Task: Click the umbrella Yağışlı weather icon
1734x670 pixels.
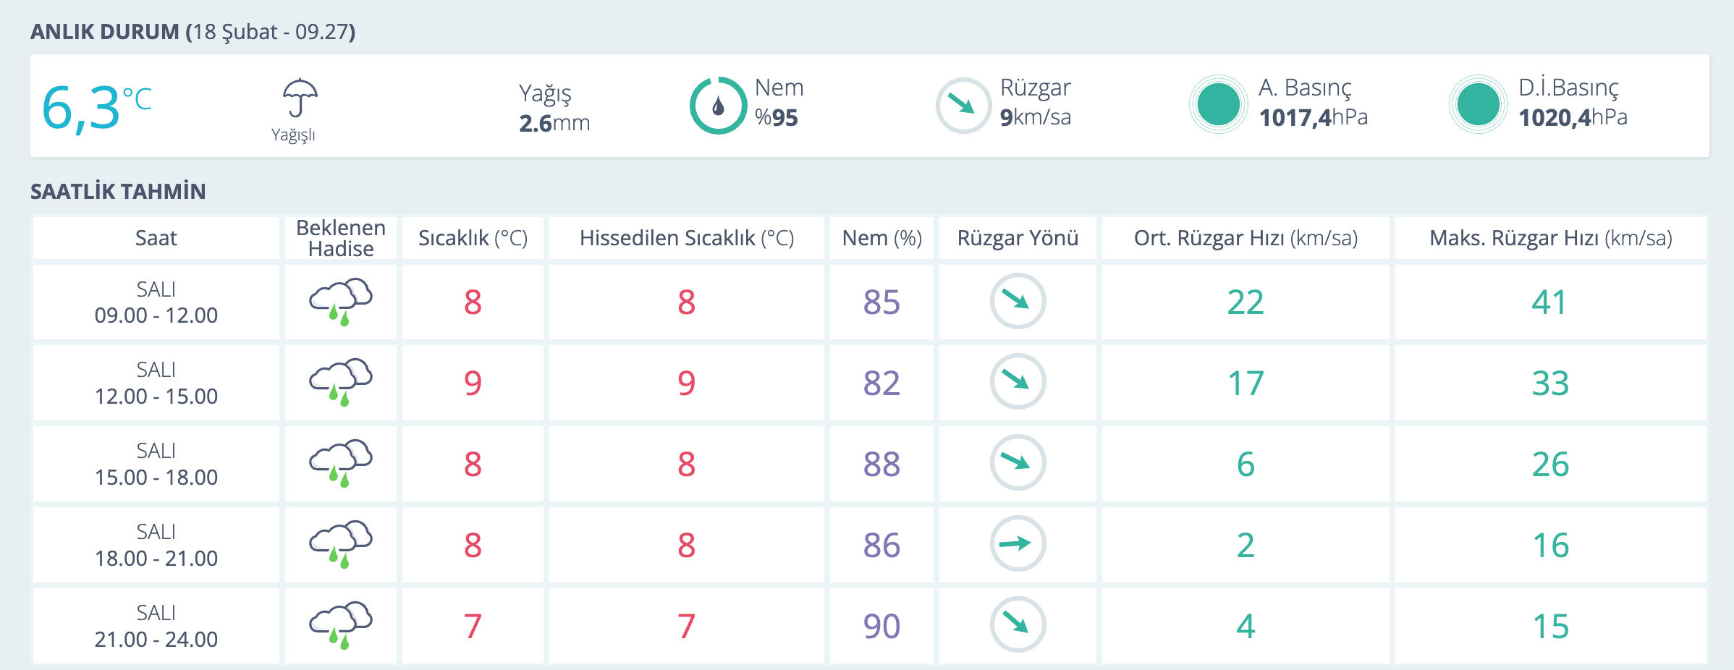Action: [299, 98]
